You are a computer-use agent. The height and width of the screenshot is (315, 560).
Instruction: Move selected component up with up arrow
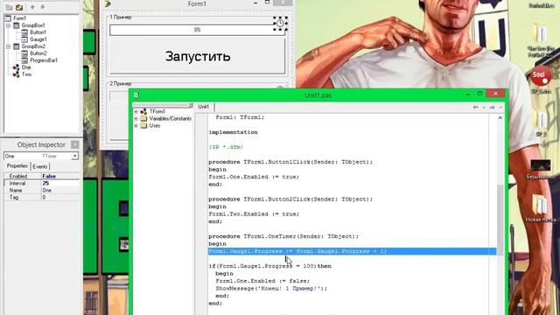pyautogui.click(x=32, y=7)
